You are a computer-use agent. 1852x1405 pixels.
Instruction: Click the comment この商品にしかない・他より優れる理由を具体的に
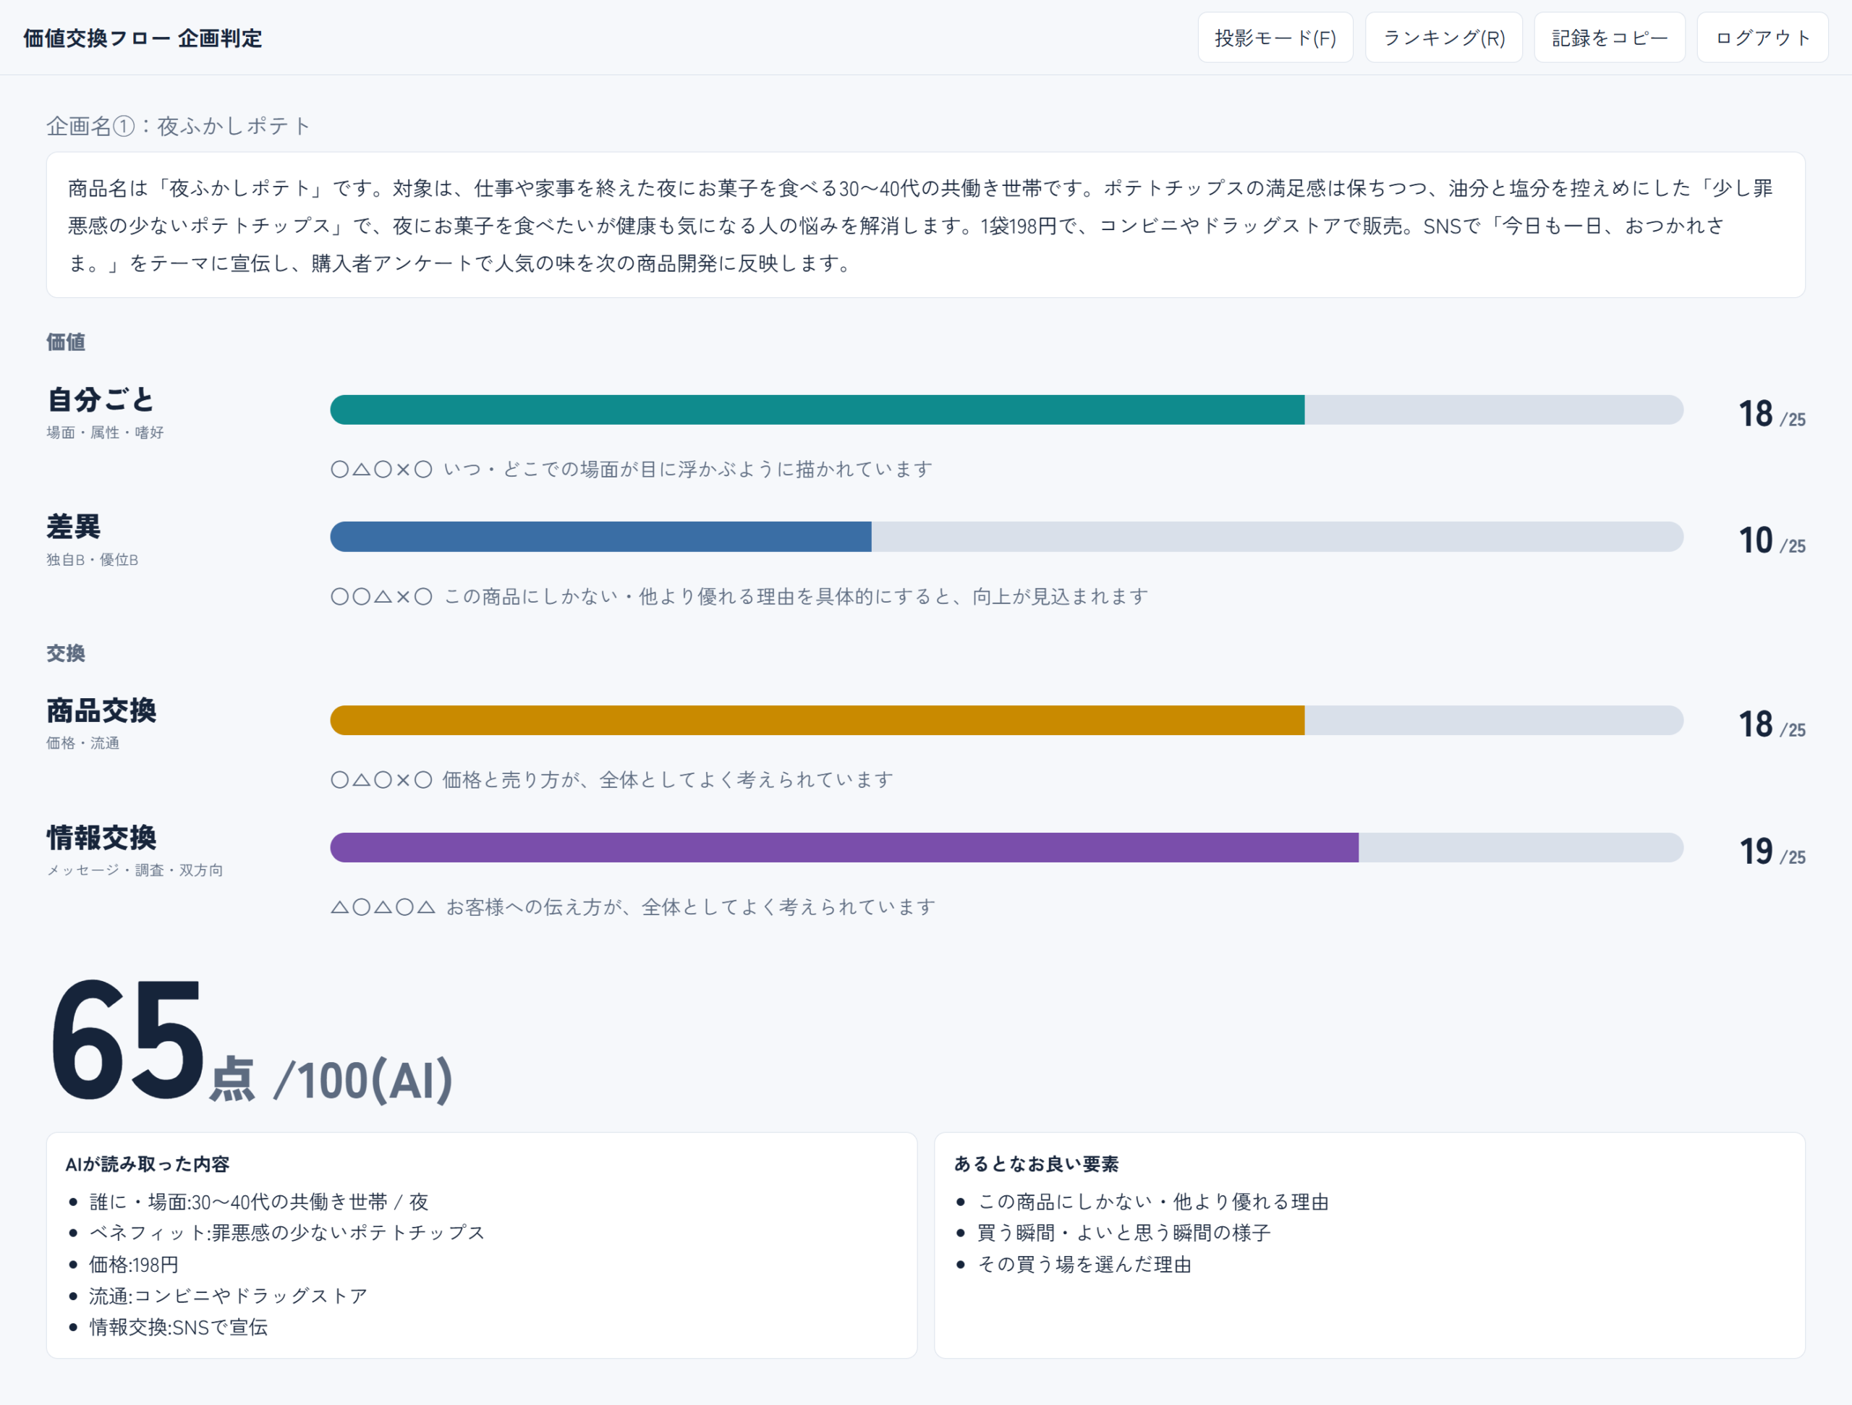[795, 597]
